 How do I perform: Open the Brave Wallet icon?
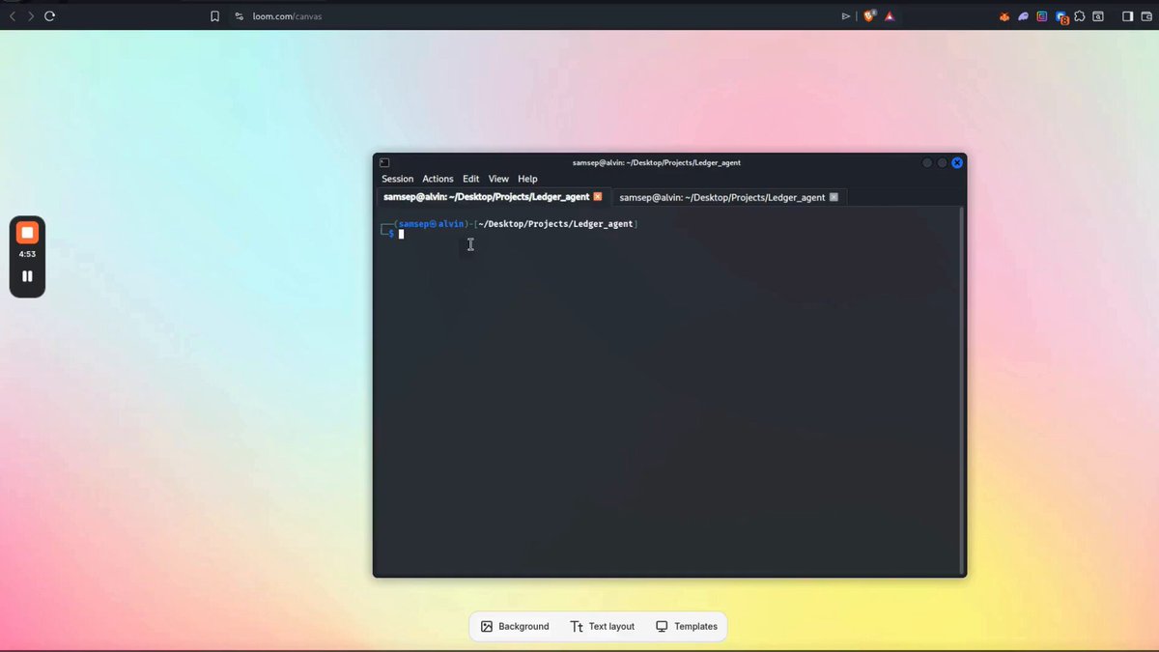click(1145, 16)
